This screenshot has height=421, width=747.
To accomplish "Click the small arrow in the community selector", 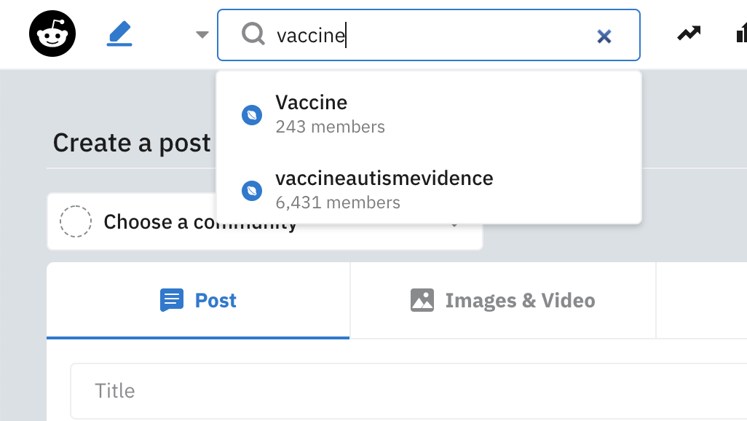I will pyautogui.click(x=454, y=226).
